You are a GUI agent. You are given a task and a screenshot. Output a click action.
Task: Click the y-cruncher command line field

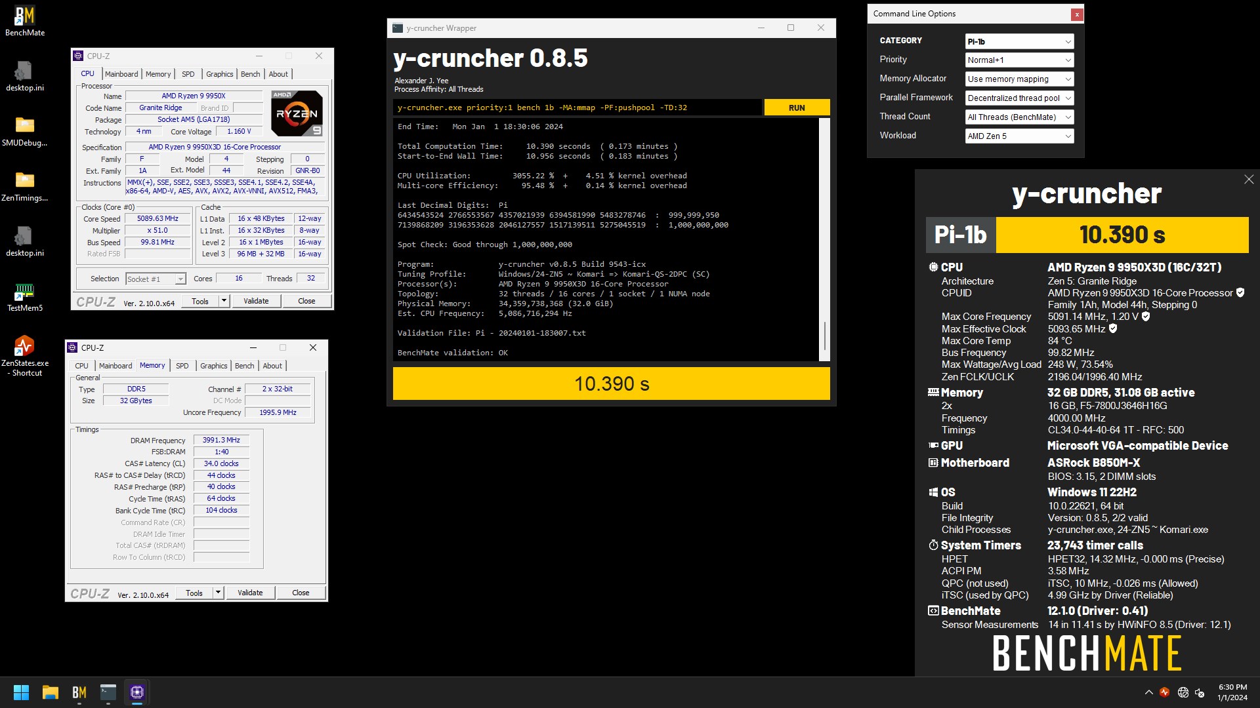[x=577, y=108]
